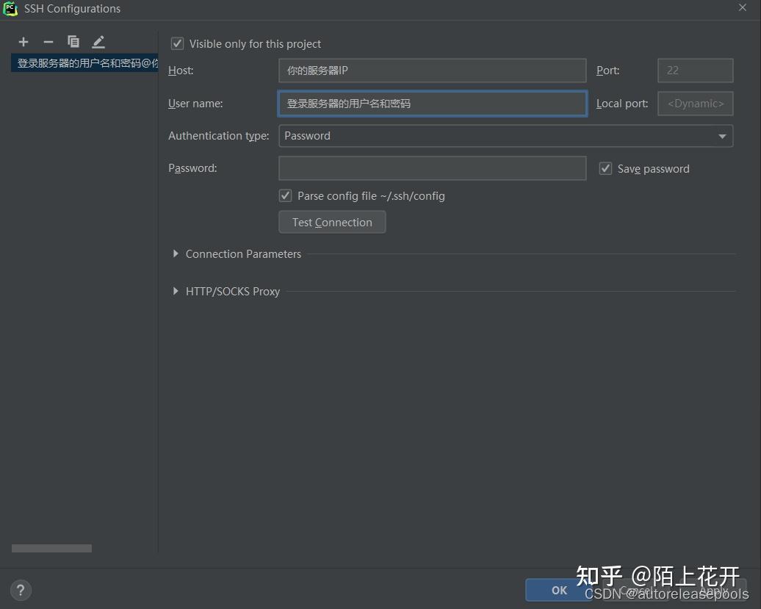Focus the Password input field

coord(432,168)
